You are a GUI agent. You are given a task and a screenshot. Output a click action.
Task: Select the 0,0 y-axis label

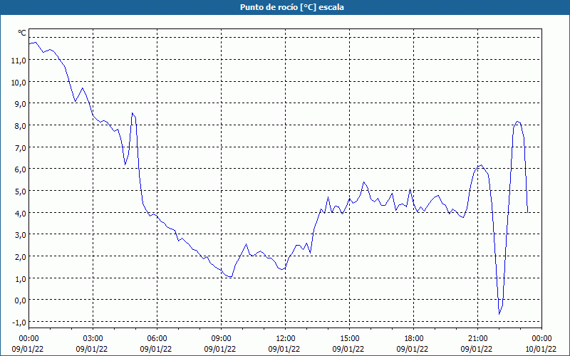21,300
